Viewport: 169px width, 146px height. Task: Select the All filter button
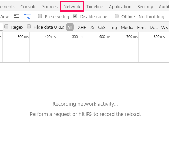(x=70, y=27)
